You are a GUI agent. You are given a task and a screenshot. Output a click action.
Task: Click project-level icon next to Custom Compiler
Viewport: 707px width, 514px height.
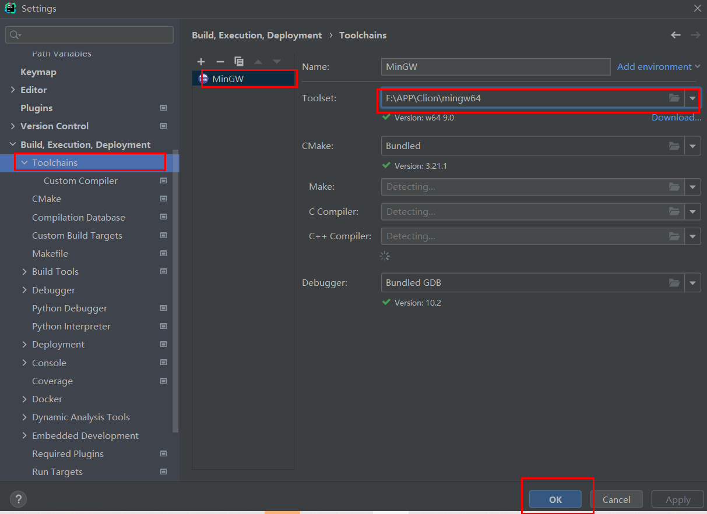[x=164, y=180]
